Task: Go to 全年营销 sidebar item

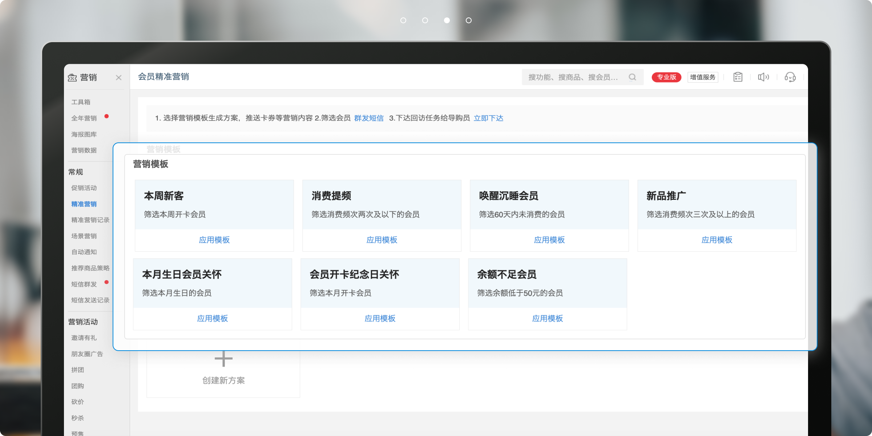Action: click(84, 118)
